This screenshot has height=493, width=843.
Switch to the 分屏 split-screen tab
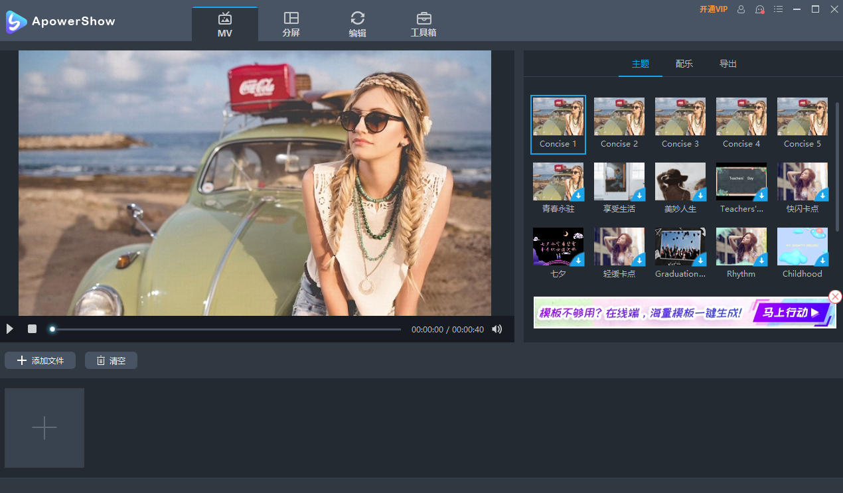coord(291,24)
